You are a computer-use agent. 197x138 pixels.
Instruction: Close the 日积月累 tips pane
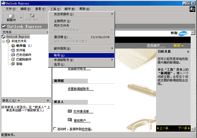(x=188, y=52)
